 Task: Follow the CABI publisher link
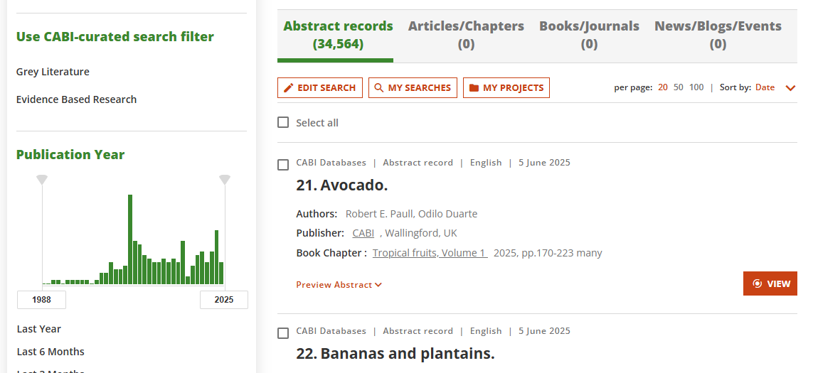pyautogui.click(x=363, y=233)
